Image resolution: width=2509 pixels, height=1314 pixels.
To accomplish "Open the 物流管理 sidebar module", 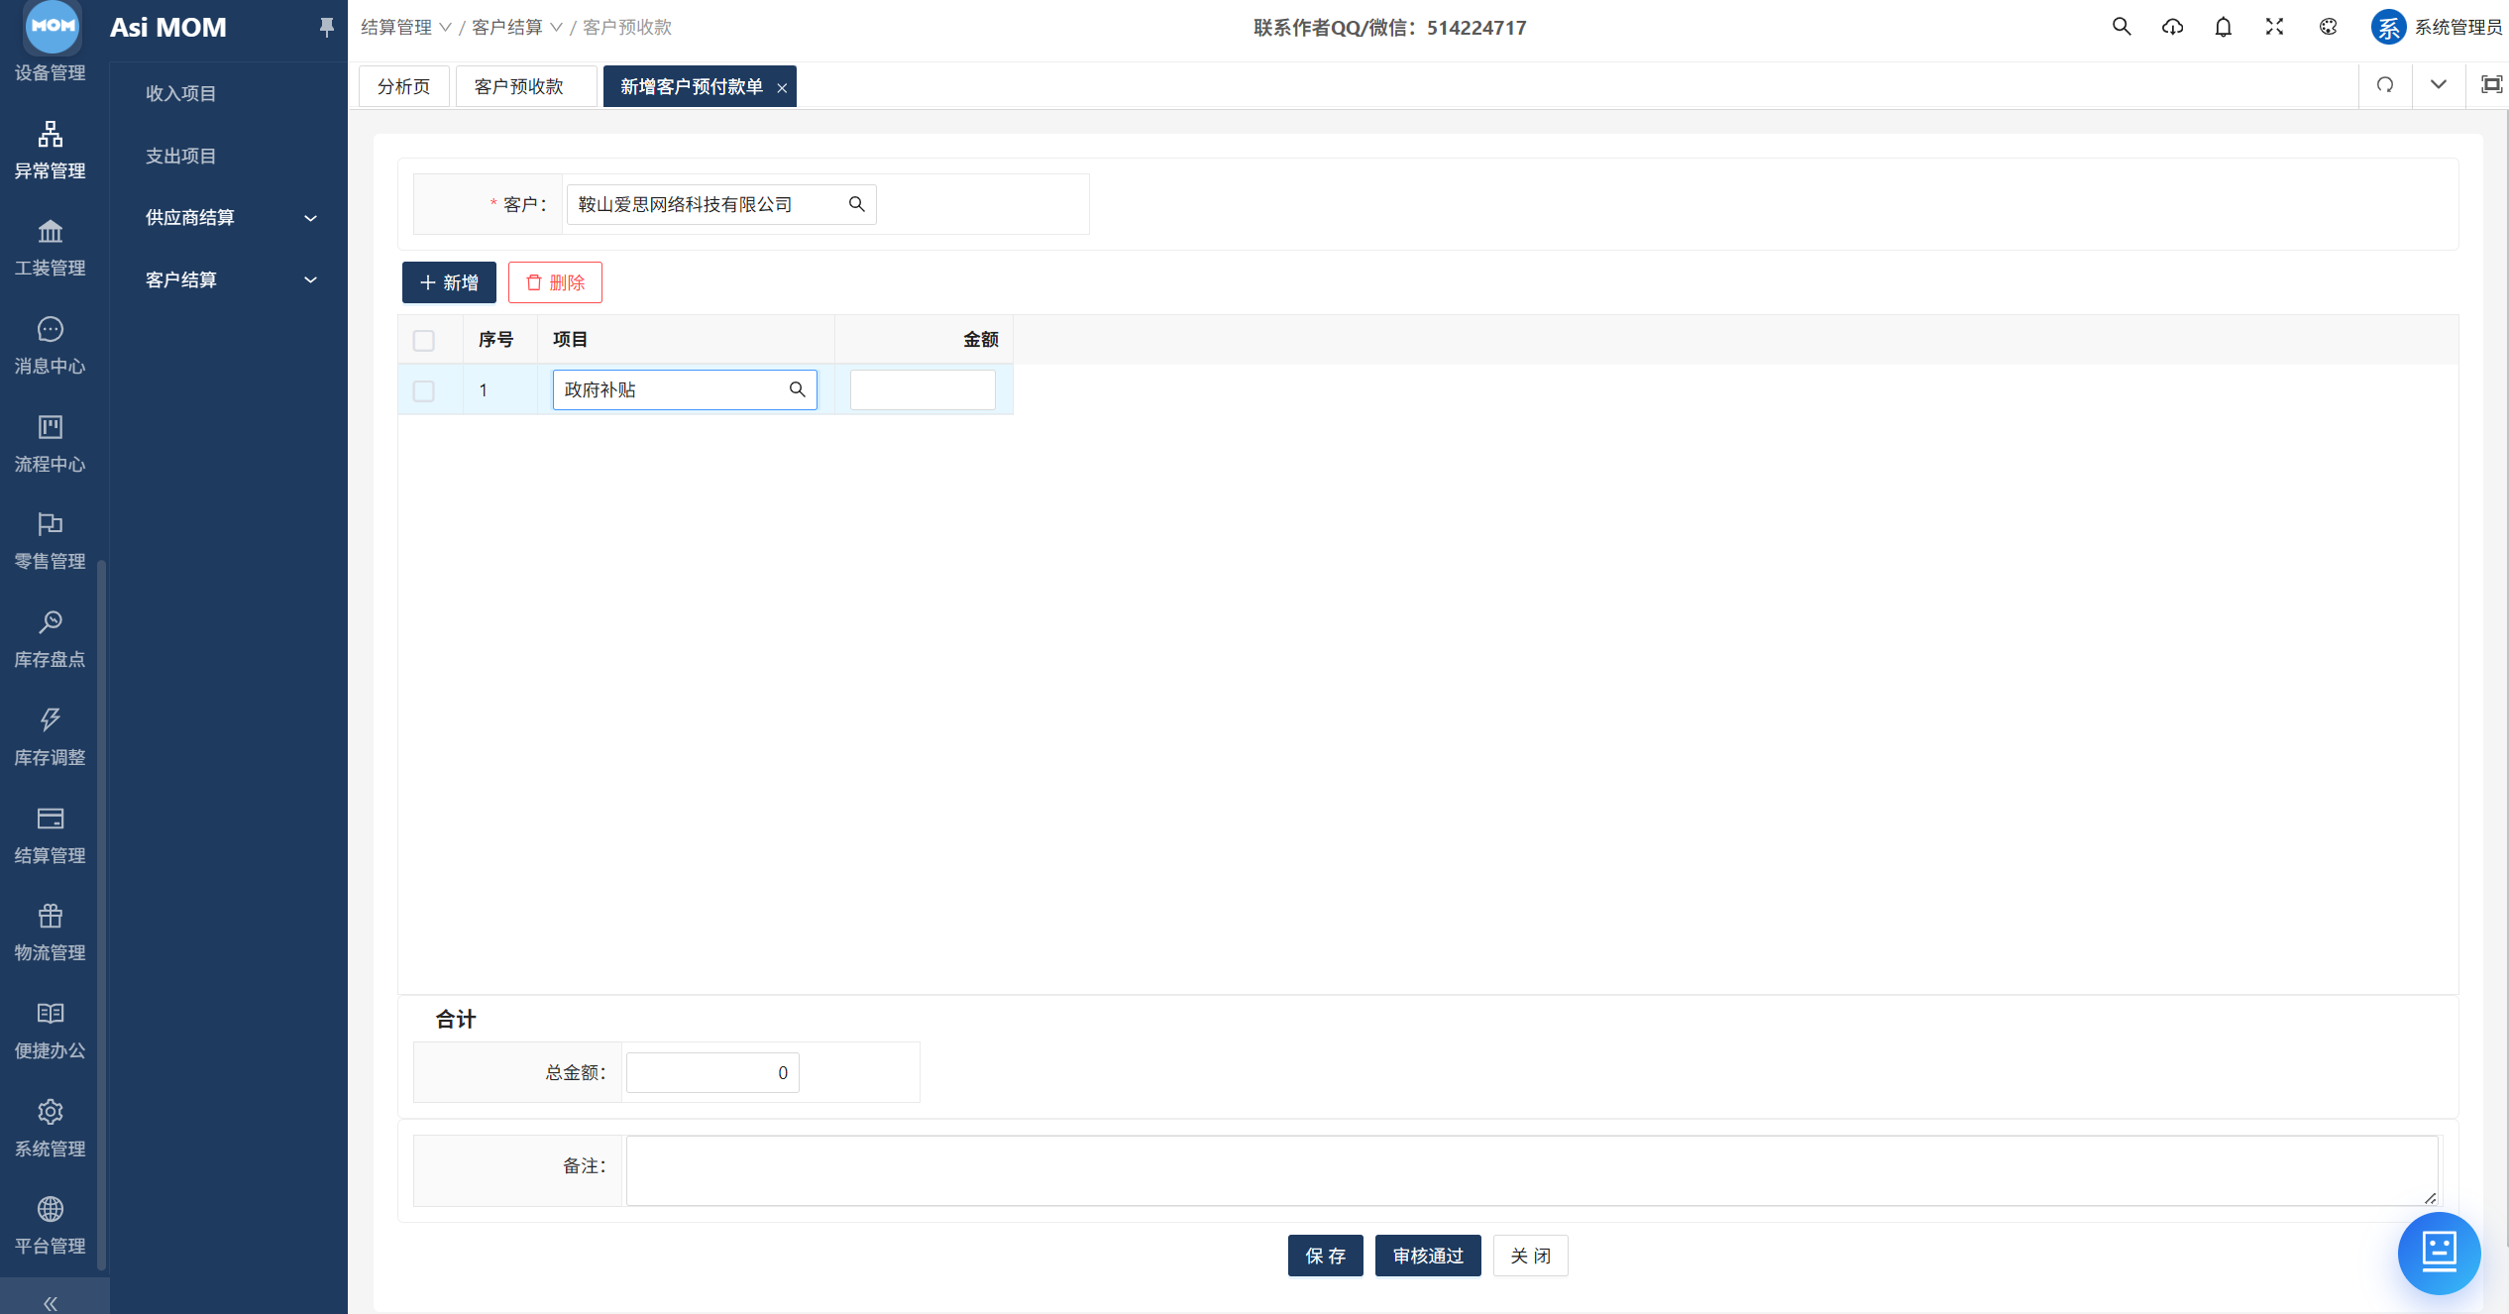I will [x=50, y=933].
